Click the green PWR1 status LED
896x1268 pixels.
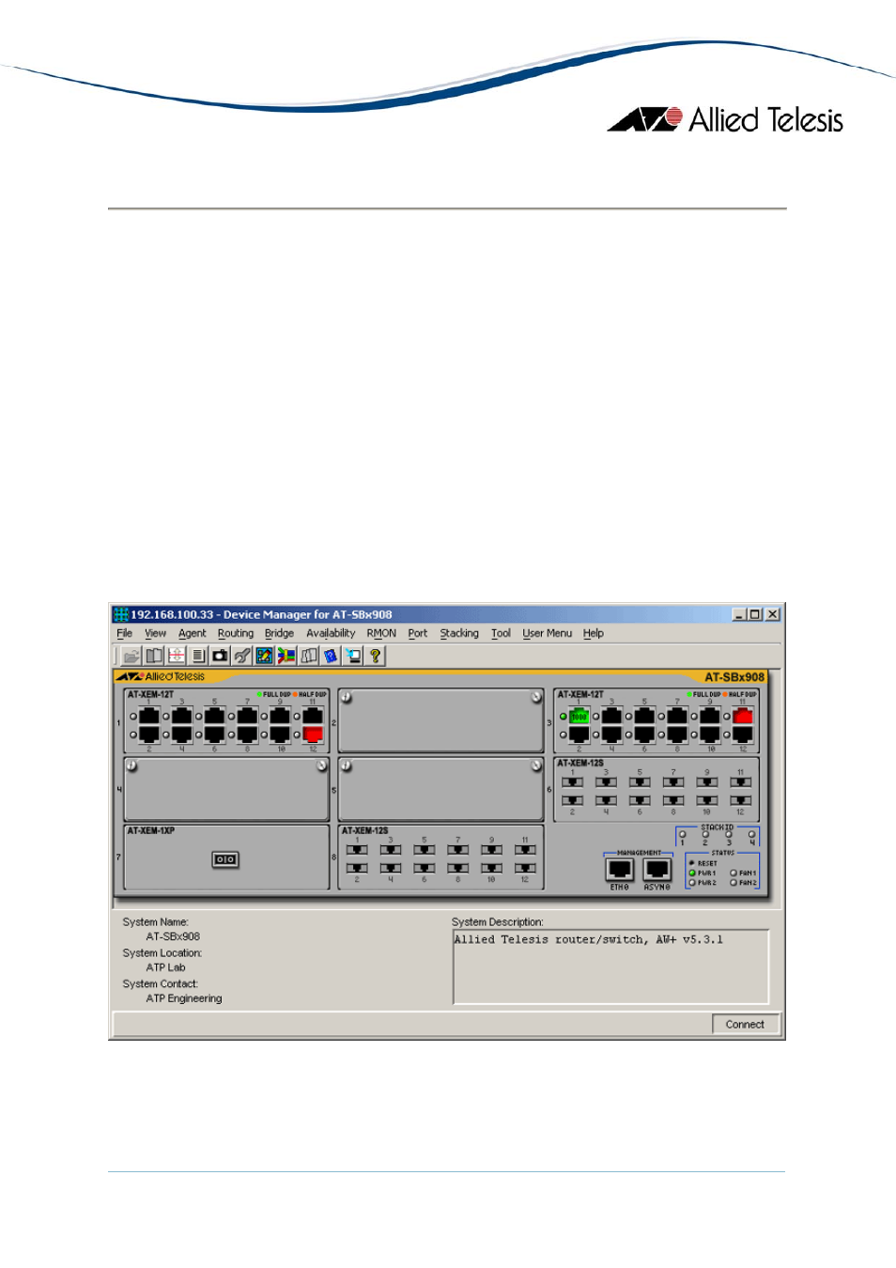click(x=692, y=874)
